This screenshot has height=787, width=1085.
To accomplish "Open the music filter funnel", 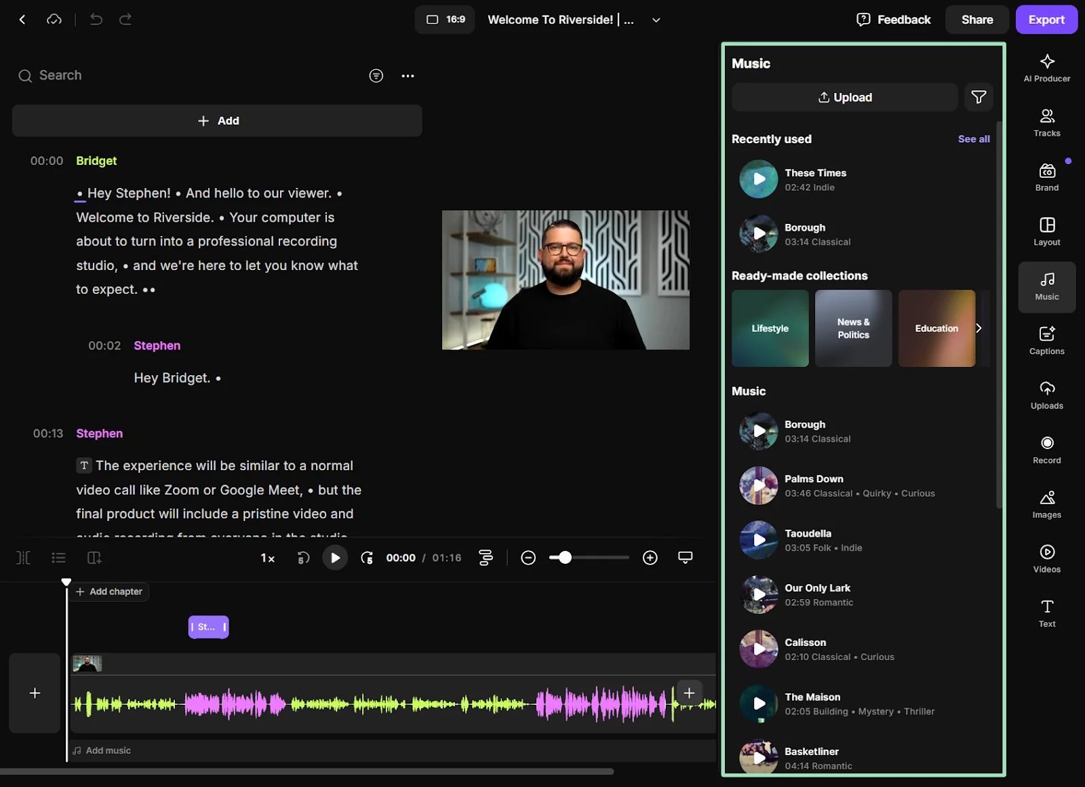I will (x=979, y=98).
